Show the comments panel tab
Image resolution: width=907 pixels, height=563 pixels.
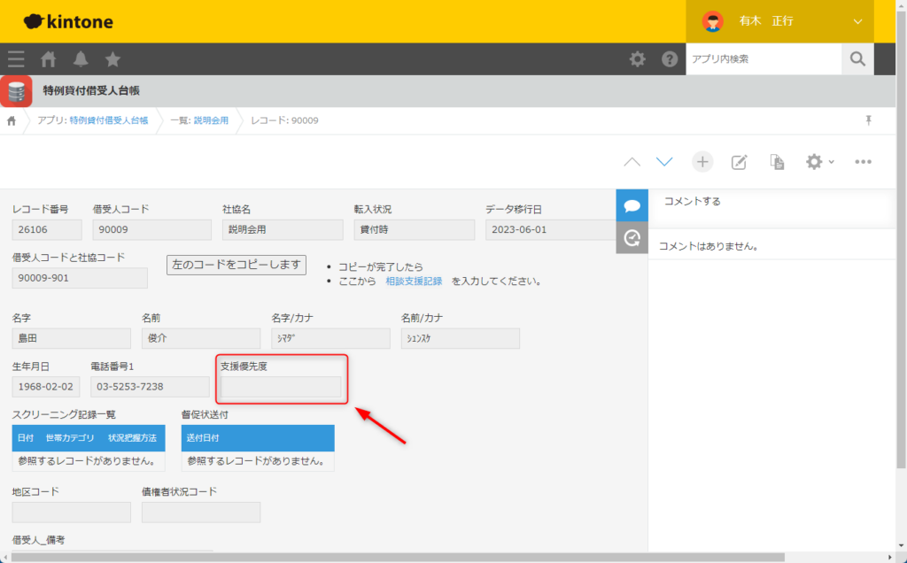[x=632, y=205]
